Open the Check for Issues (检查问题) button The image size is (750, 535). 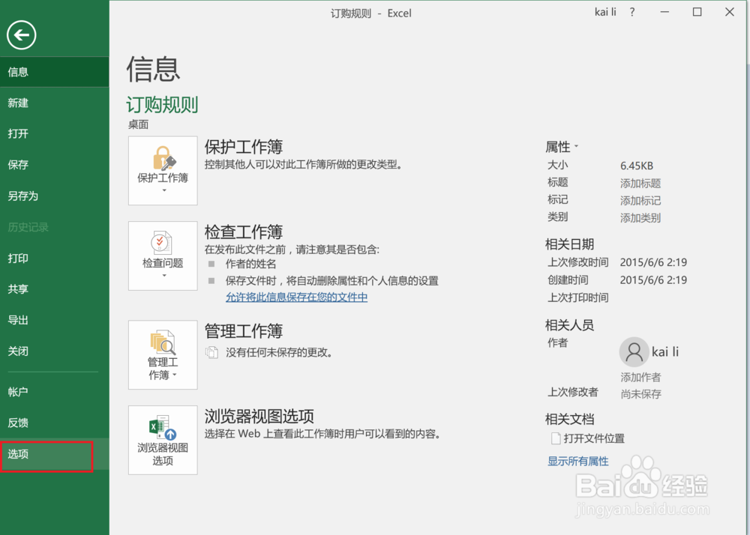(x=163, y=256)
